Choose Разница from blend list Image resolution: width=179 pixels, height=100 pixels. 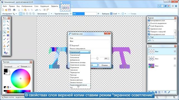(80, 75)
